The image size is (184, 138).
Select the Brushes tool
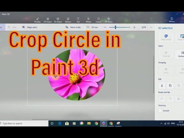tap(37, 20)
